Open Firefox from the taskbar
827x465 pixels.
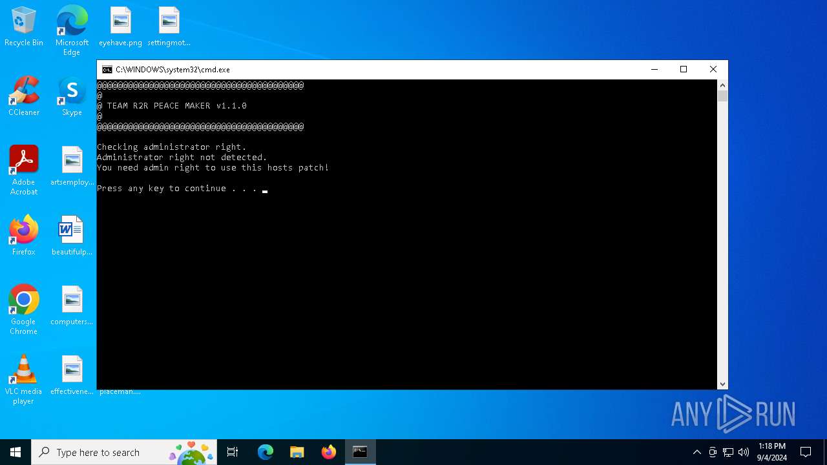tap(329, 452)
